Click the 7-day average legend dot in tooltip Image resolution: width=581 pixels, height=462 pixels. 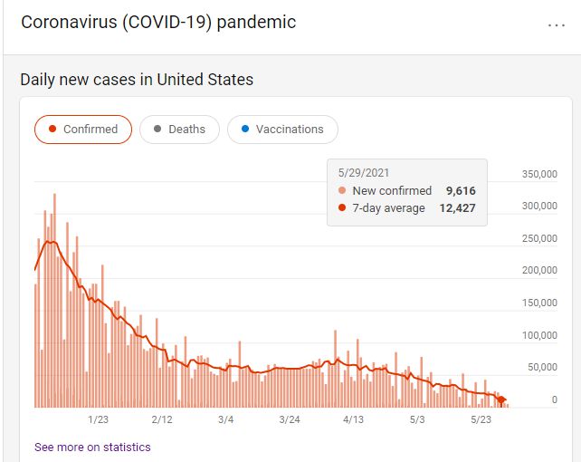[x=342, y=207]
